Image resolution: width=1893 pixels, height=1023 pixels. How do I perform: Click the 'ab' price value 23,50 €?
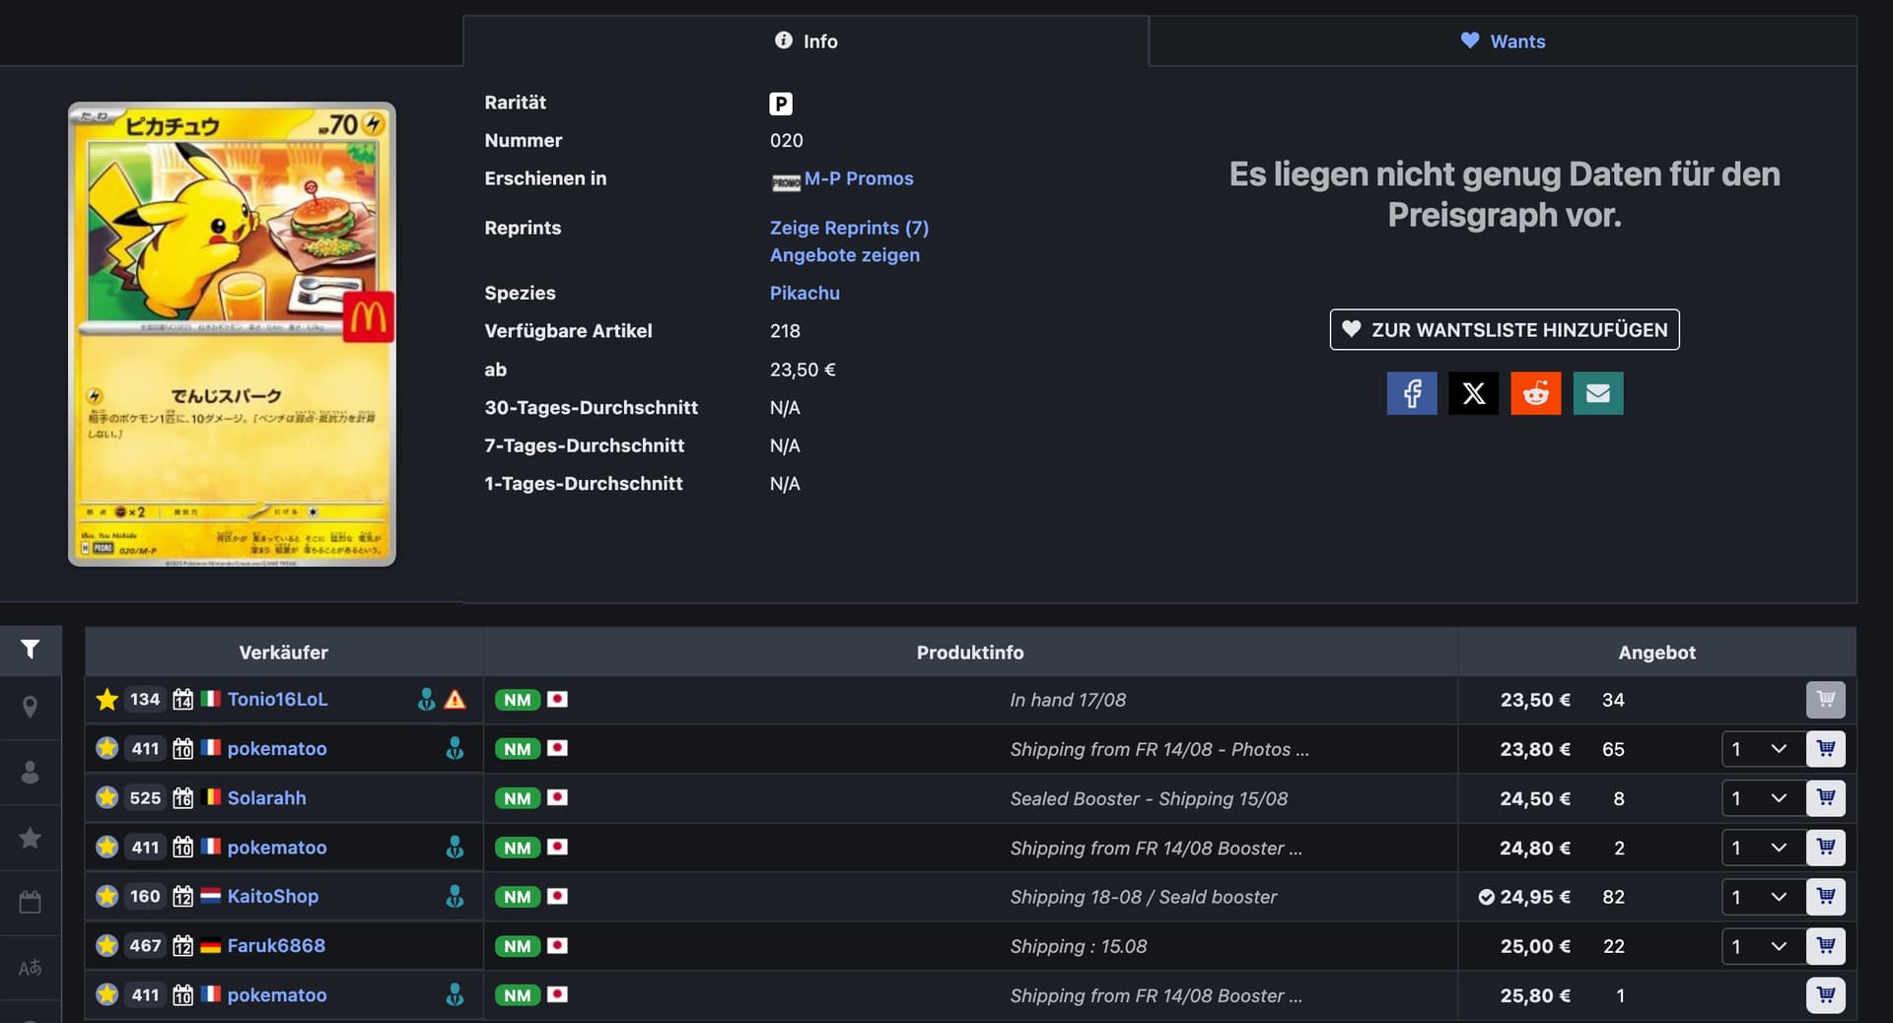[x=803, y=370]
